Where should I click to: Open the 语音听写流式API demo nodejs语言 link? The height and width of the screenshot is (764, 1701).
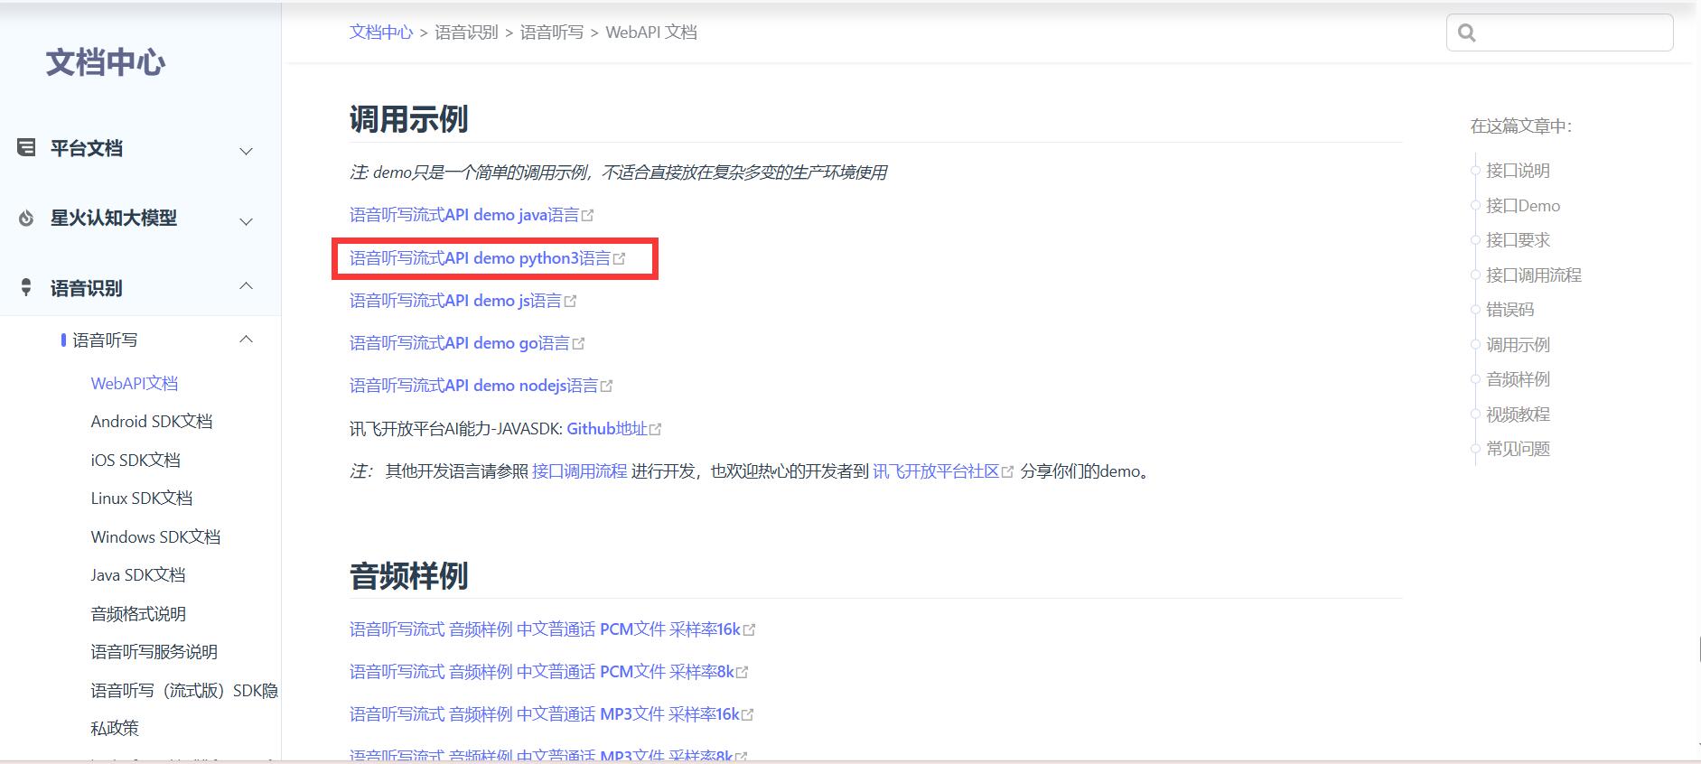[473, 386]
